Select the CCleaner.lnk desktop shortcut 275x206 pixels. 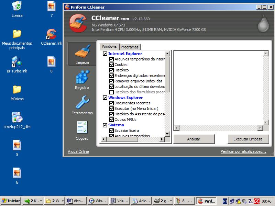(51, 37)
